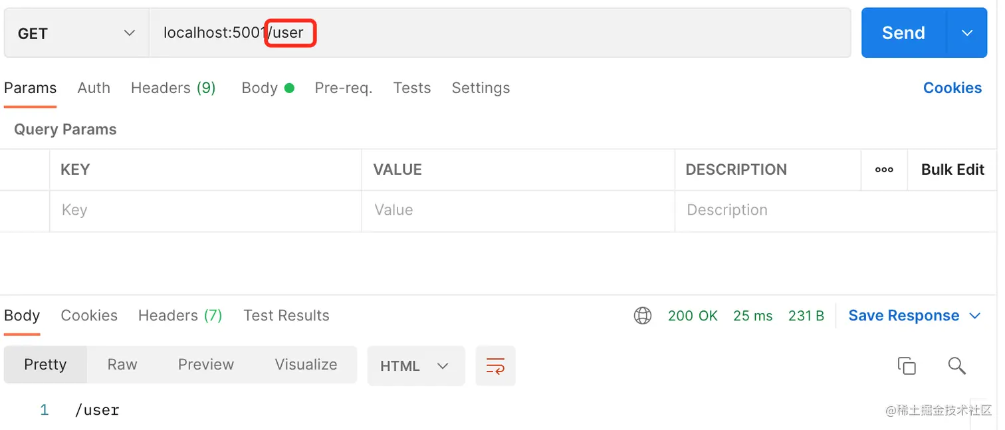Open the Cookies link
This screenshot has width=1005, height=430.
(x=952, y=88)
